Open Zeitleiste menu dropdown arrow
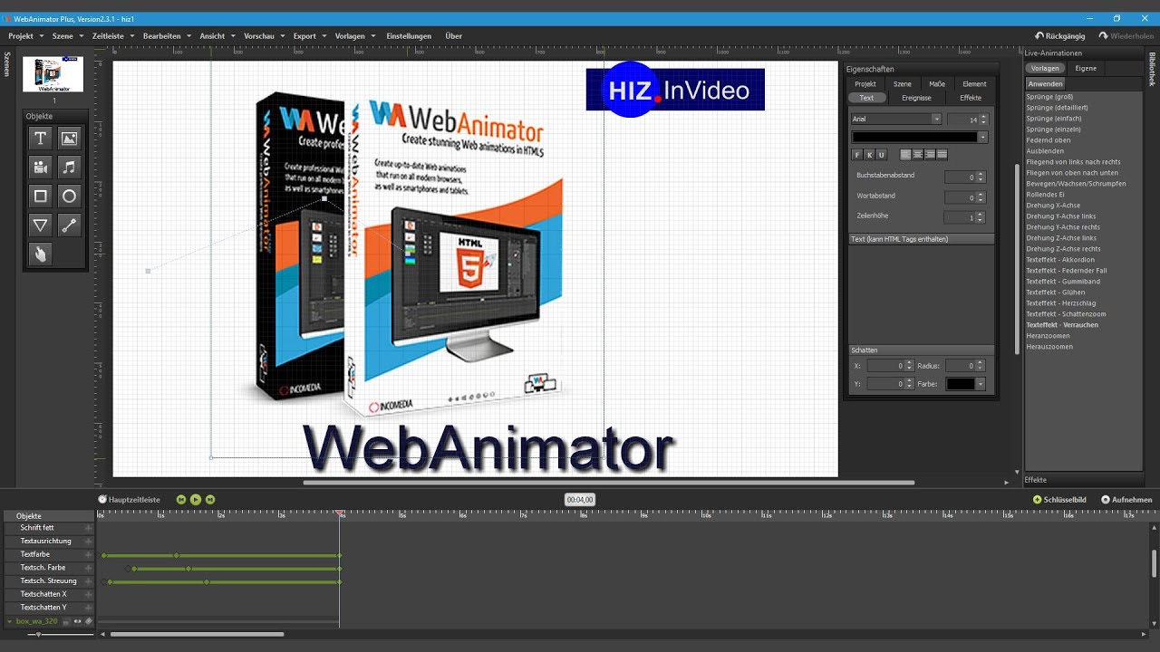The width and height of the screenshot is (1160, 652). 131,36
